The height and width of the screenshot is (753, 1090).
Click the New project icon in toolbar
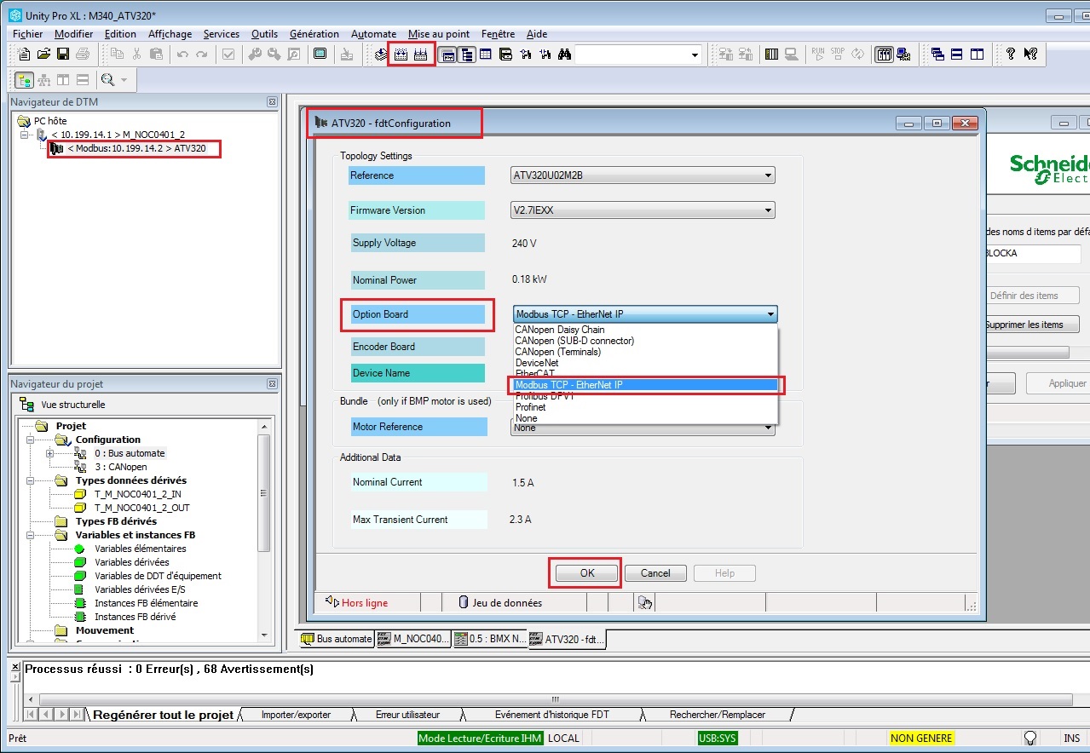pos(26,55)
